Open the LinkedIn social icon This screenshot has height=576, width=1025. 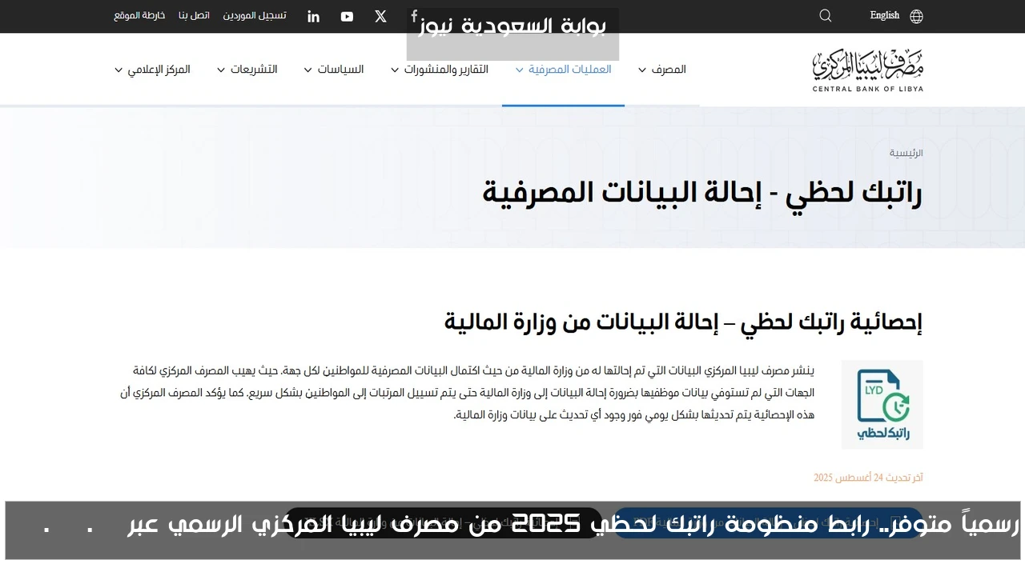[314, 17]
